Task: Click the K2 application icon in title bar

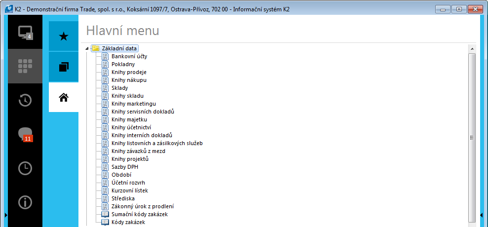Action: [9, 9]
